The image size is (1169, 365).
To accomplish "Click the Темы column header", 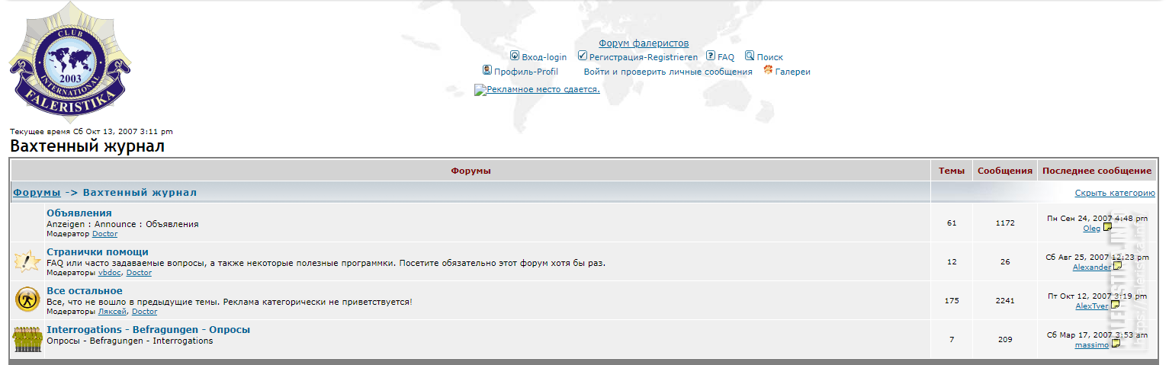I will (952, 171).
